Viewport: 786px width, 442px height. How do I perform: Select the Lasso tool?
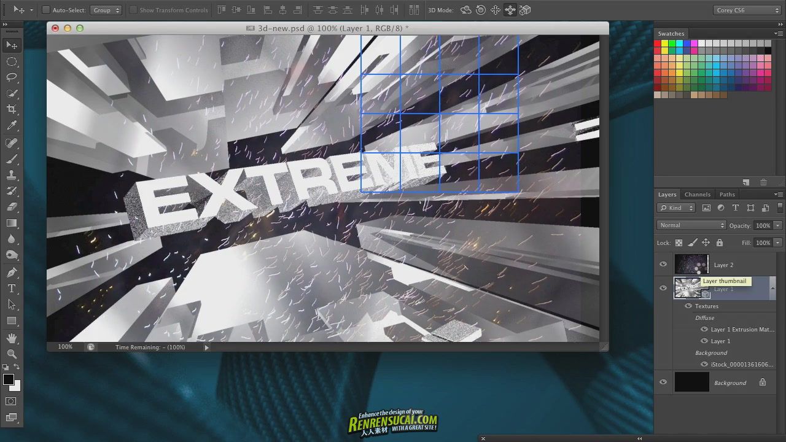(12, 77)
